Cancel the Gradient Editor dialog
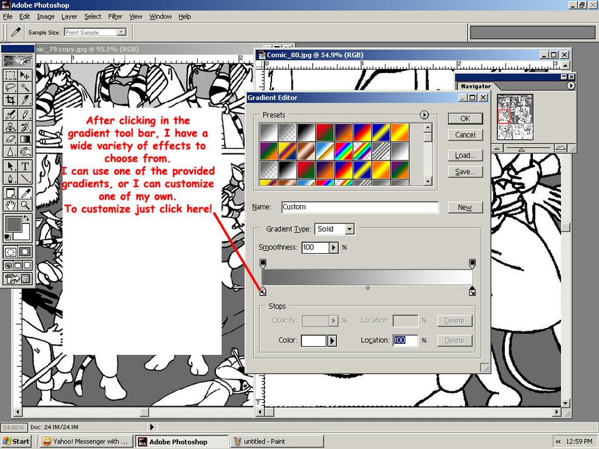The width and height of the screenshot is (599, 449). 465,135
